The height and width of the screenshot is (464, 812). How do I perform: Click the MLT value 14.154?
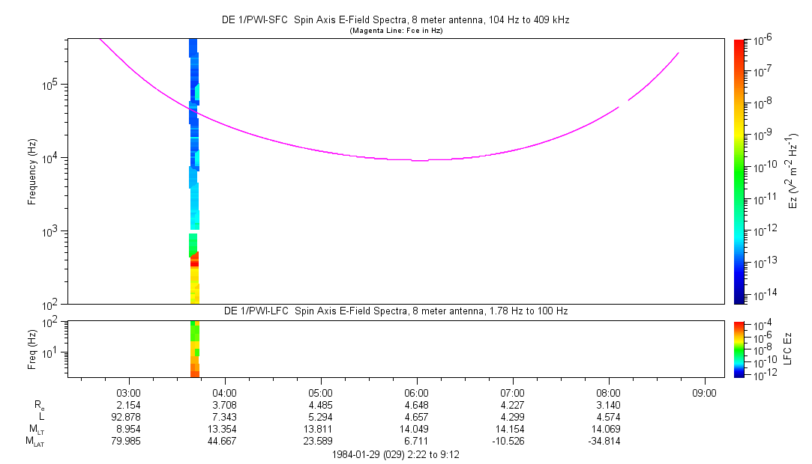pos(512,429)
